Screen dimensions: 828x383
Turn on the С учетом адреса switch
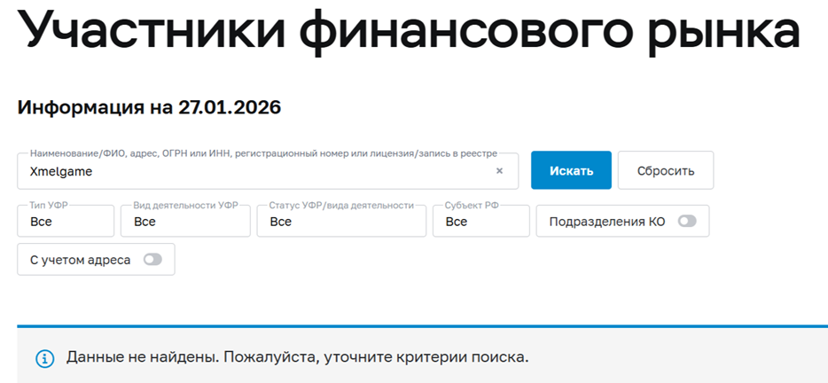[x=152, y=260]
